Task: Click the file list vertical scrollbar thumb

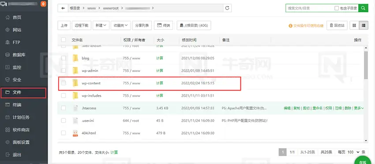Action: click(366, 65)
